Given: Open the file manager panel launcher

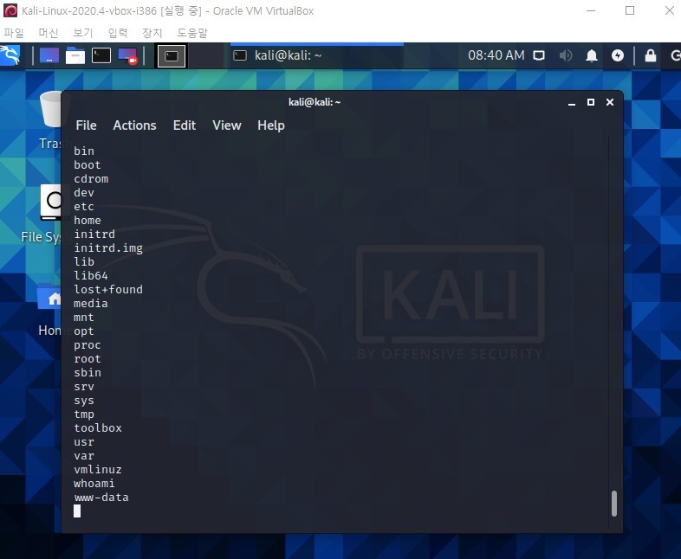Looking at the screenshot, I should tap(75, 55).
